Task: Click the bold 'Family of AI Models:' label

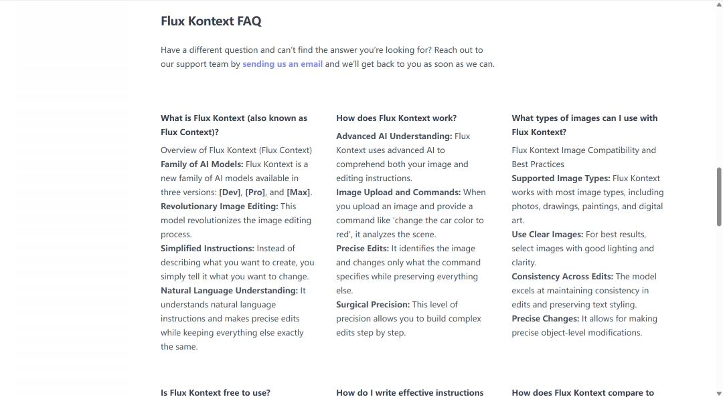Action: (x=202, y=164)
